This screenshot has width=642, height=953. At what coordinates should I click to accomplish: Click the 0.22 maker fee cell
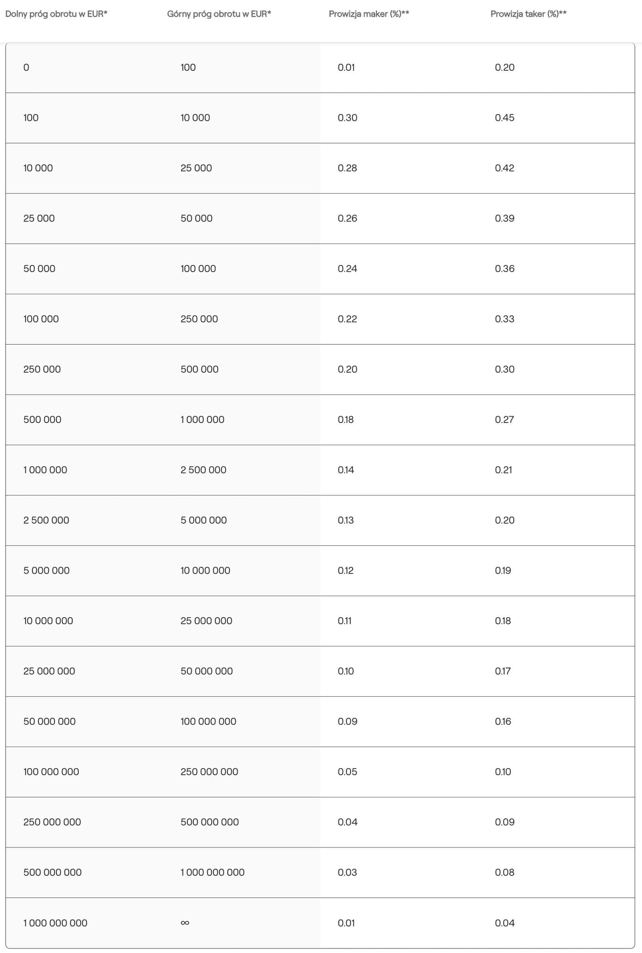pos(347,319)
